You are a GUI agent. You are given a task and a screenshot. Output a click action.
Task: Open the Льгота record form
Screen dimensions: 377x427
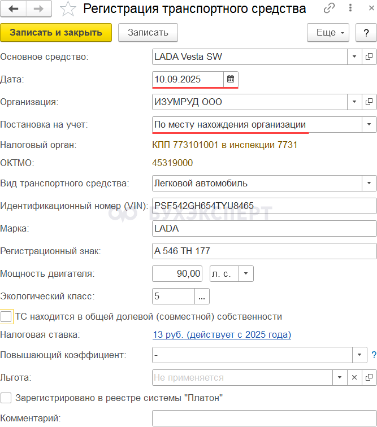370,377
